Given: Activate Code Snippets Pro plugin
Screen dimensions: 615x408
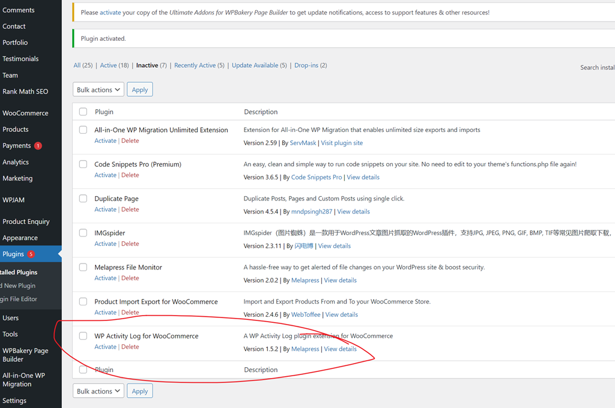Looking at the screenshot, I should point(106,175).
